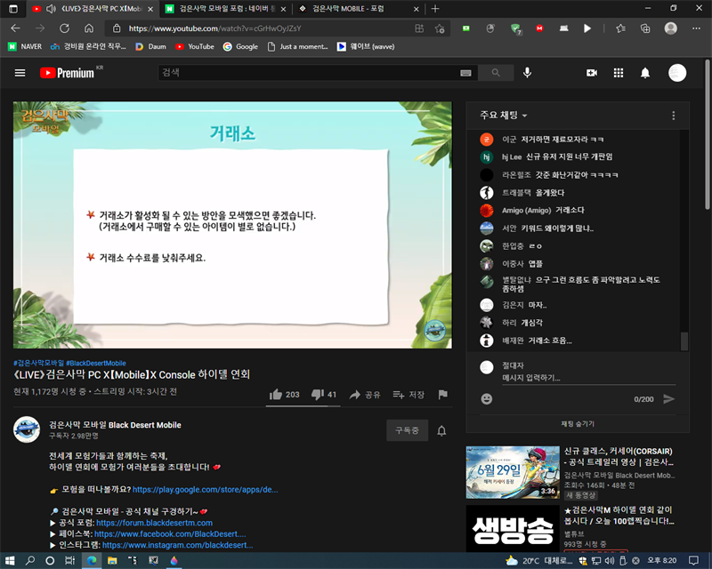Image resolution: width=712 pixels, height=569 pixels.
Task: Dislike the video with thumbs down
Action: pos(318,395)
